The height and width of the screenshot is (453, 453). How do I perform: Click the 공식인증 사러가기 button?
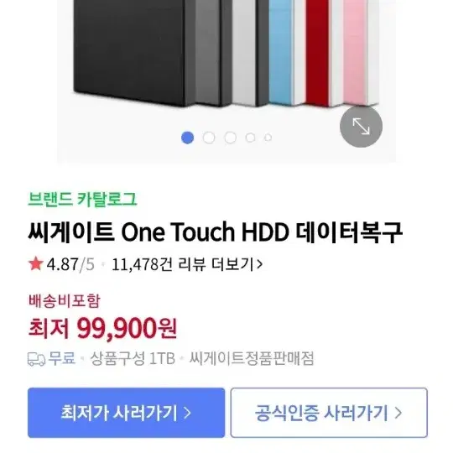point(329,413)
